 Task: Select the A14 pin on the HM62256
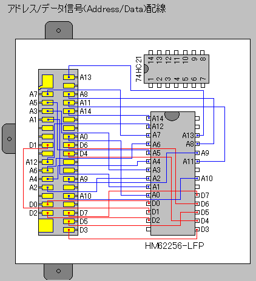(149, 118)
